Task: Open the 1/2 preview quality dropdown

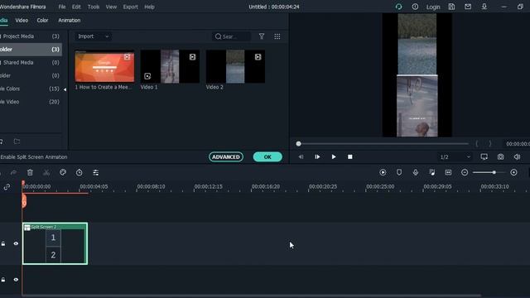Action: pyautogui.click(x=455, y=156)
